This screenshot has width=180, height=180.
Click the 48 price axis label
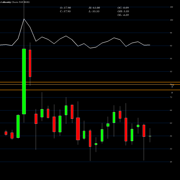pos(171,162)
